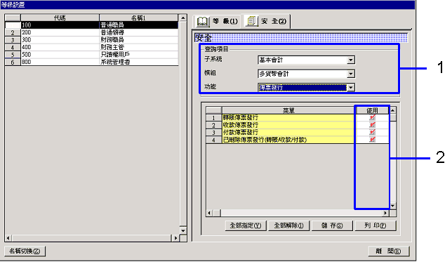
Task: Click the 只讀權用戶 name cell
Action: pyautogui.click(x=139, y=55)
